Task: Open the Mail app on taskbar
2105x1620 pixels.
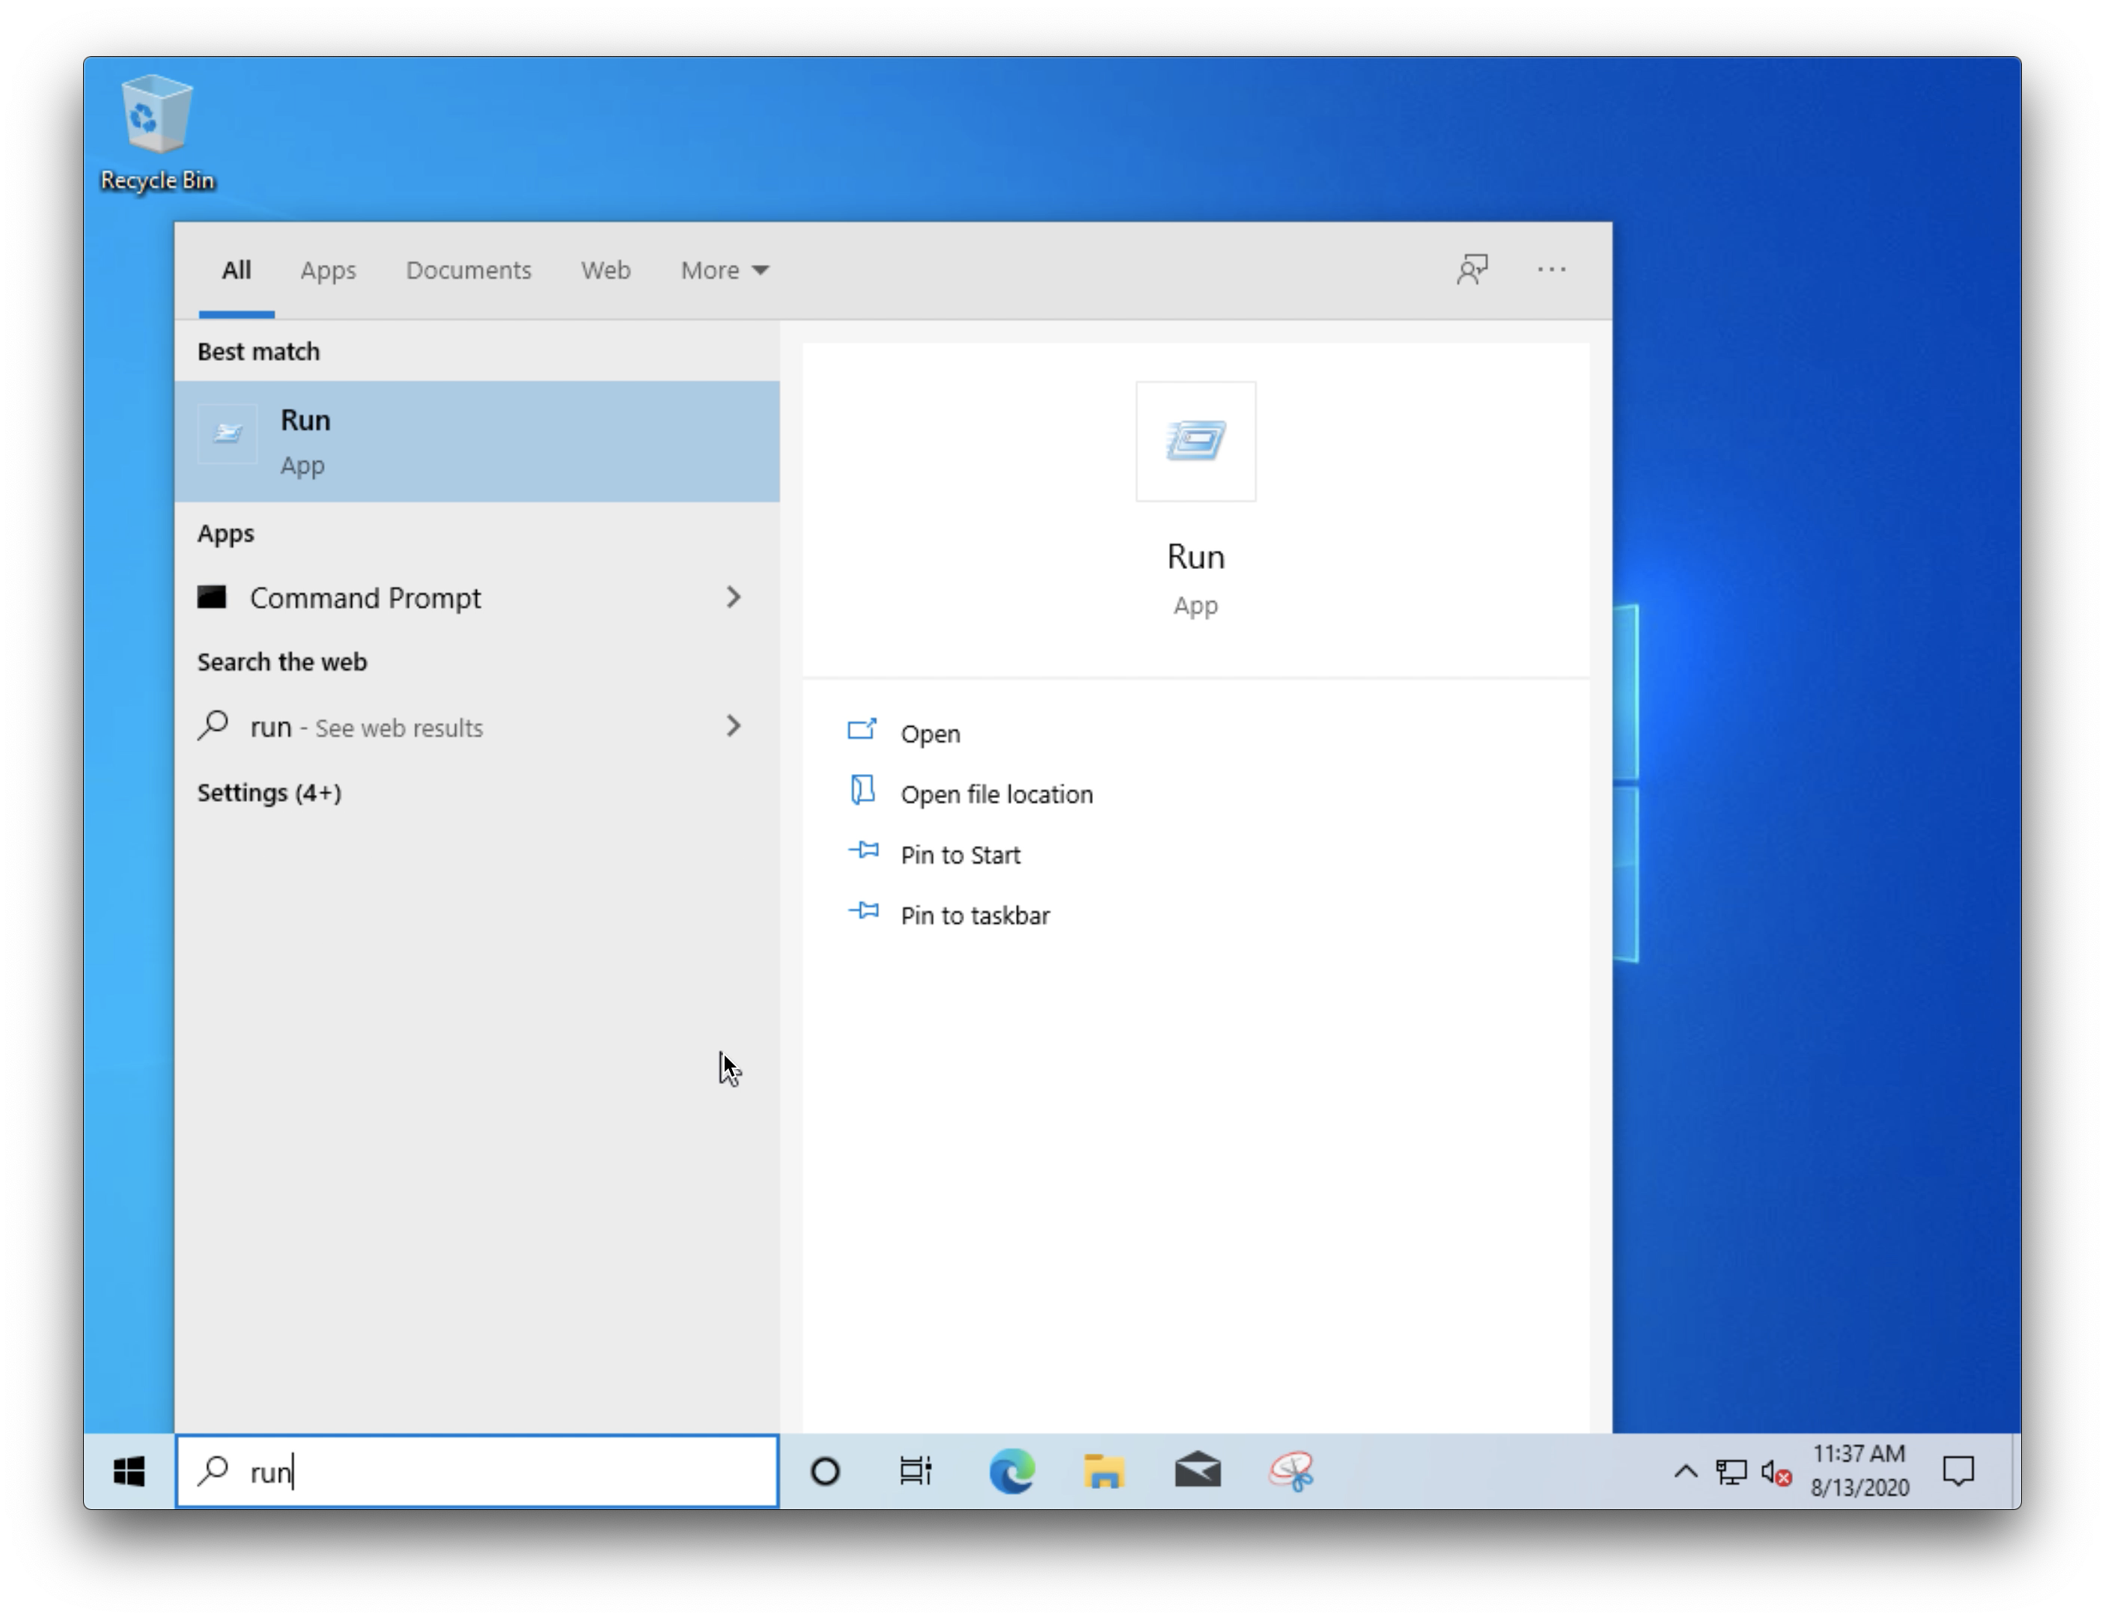Action: pyautogui.click(x=1197, y=1472)
